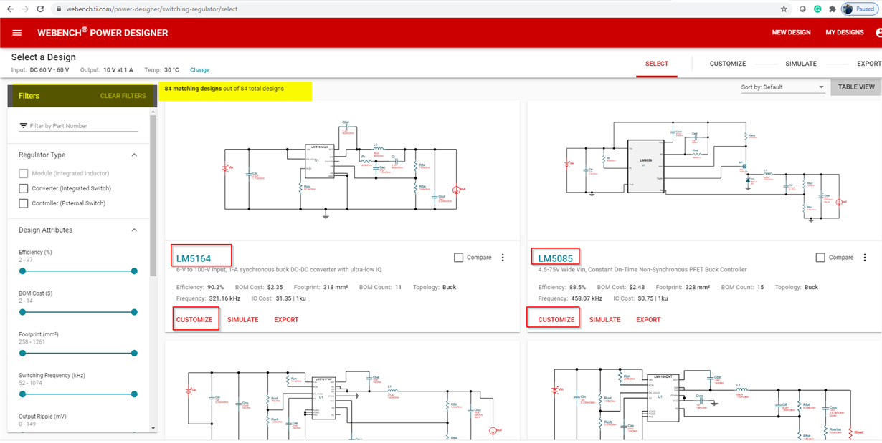The image size is (882, 443).
Task: Open the Sort by Default dropdown
Action: (783, 87)
